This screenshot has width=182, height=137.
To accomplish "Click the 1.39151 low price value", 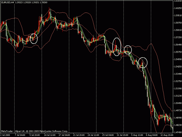I will (35, 2).
